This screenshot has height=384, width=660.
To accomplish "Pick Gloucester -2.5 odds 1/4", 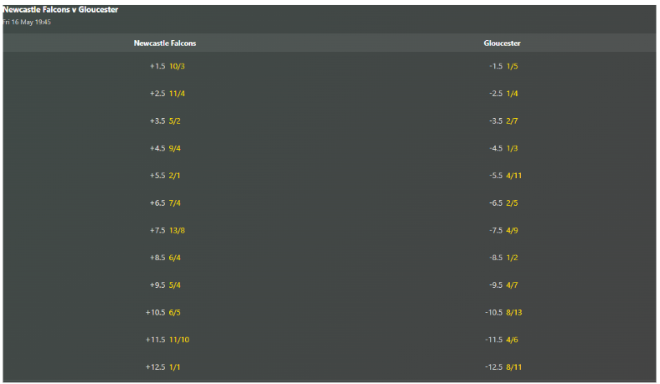I will coord(503,94).
